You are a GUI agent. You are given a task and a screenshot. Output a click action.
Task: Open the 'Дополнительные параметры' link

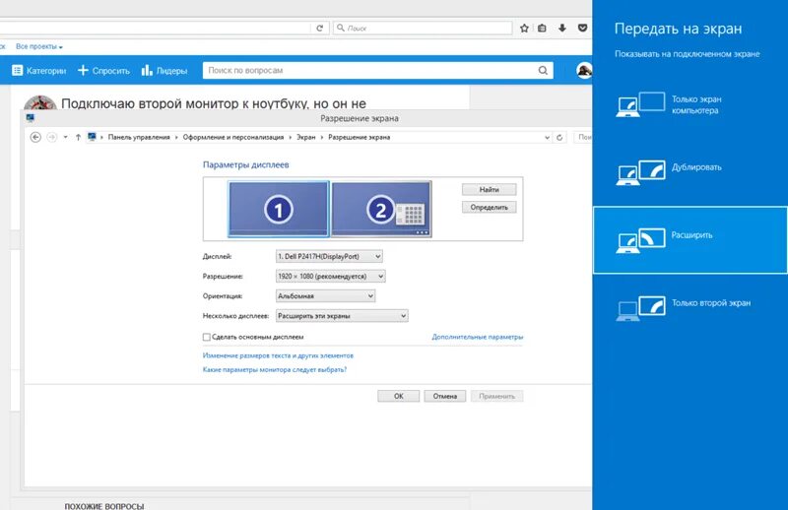477,337
